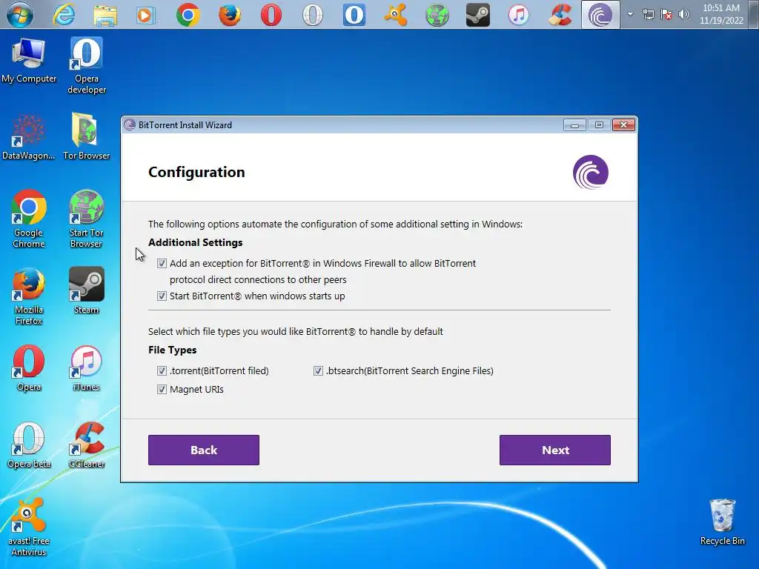
Task: Open Windows Explorer folder icon in taskbar
Action: pos(105,15)
